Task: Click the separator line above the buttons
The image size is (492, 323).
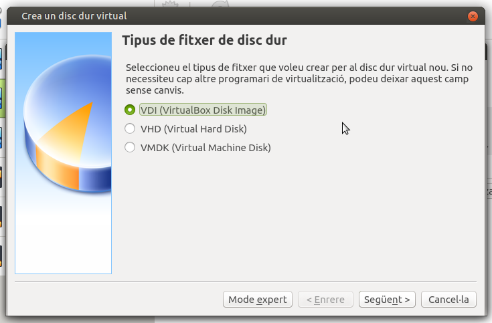Action: click(246, 283)
